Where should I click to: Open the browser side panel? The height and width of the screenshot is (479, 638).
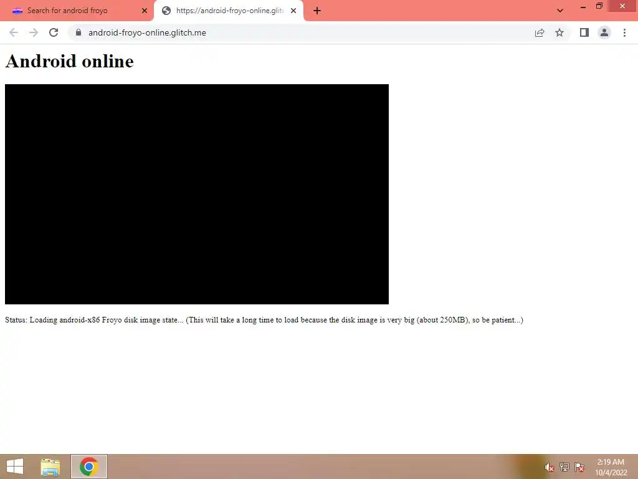click(x=584, y=32)
